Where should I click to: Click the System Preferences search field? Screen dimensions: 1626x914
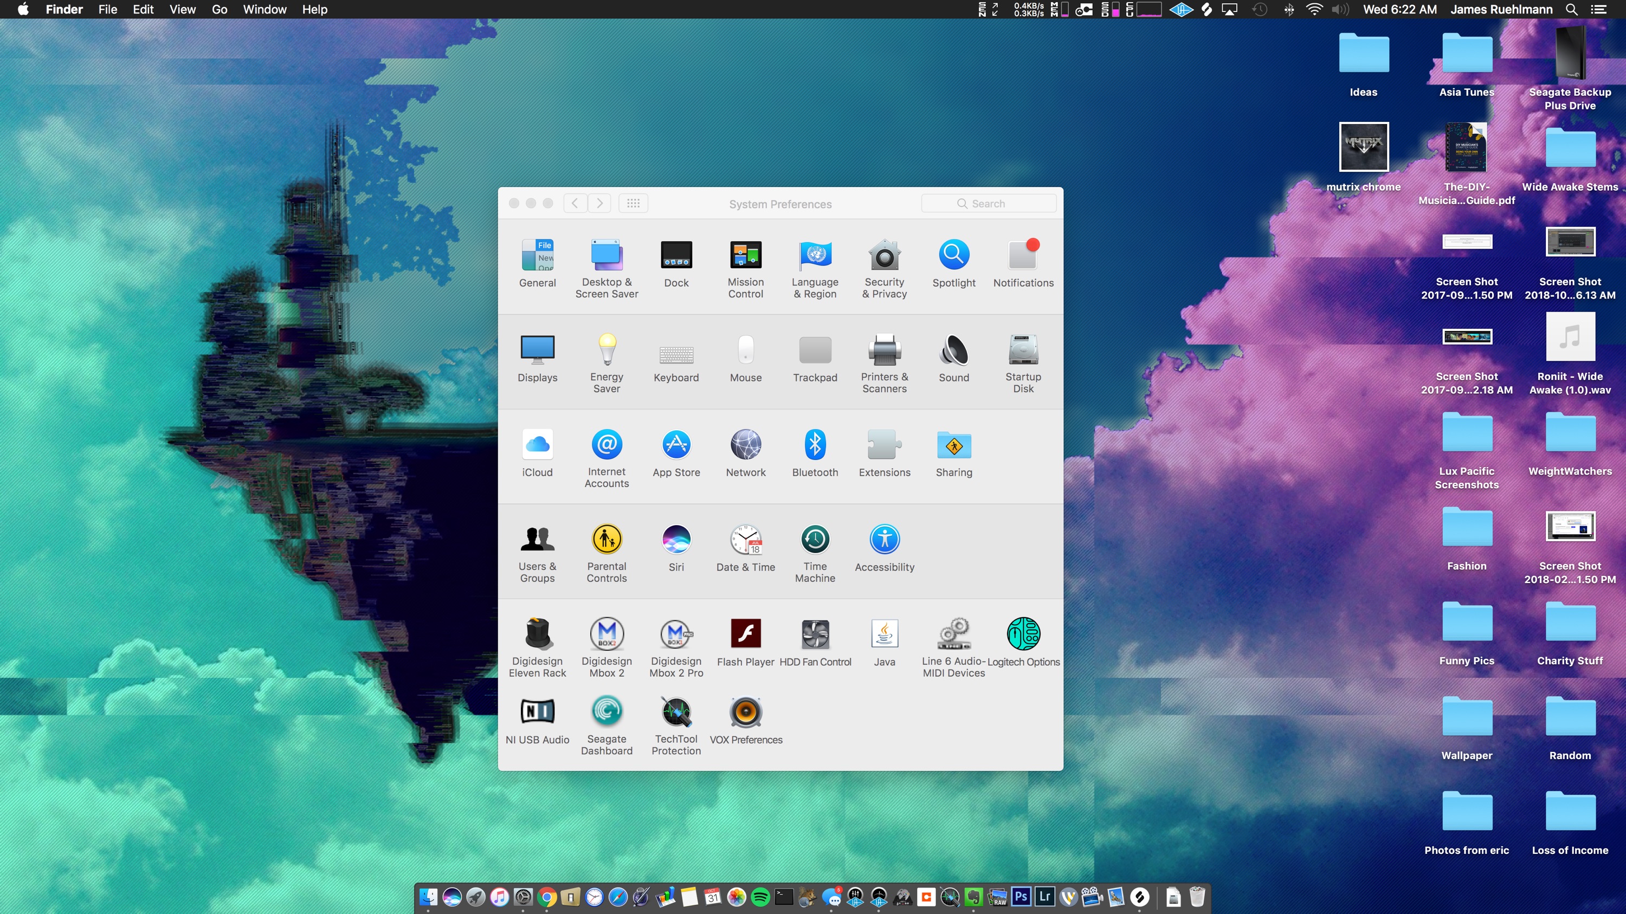pos(989,203)
